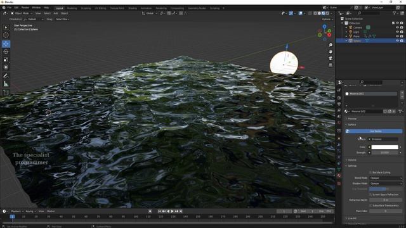Hide the Camera object via eye icon

pos(398,27)
